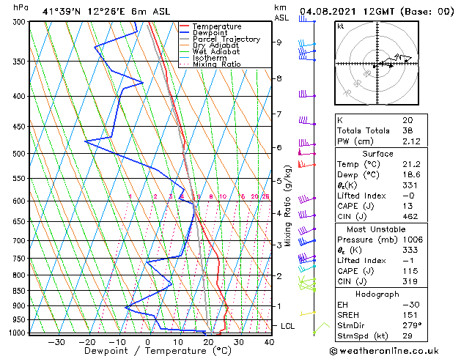Image resolution: width=461 pixels, height=356 pixels.
Task: Click the Most Unstable theta-e value 333
Action: [x=410, y=250]
